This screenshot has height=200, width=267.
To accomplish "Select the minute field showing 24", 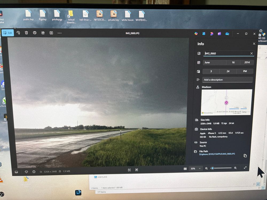I will [228, 71].
